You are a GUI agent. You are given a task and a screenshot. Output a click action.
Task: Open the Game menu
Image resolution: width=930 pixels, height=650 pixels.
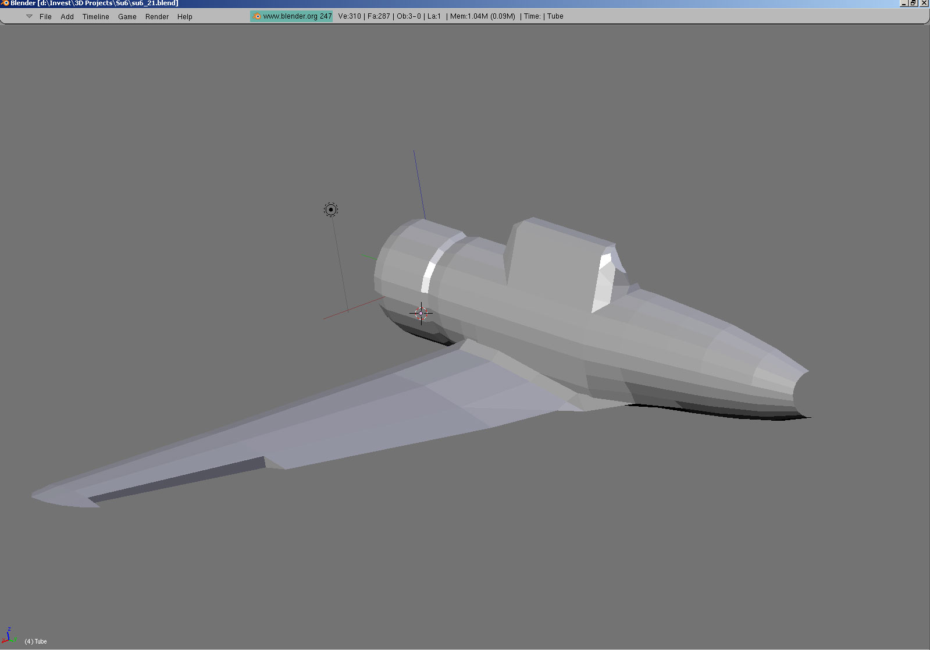pyautogui.click(x=127, y=17)
